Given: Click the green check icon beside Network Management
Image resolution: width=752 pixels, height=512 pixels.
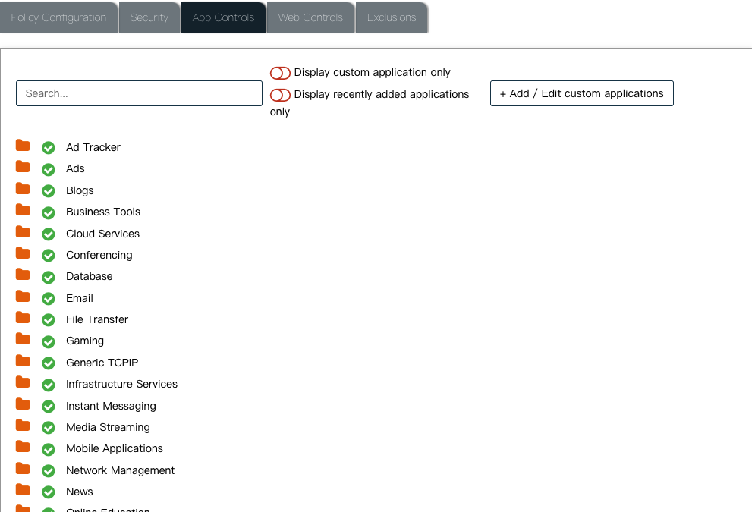Looking at the screenshot, I should (x=49, y=471).
